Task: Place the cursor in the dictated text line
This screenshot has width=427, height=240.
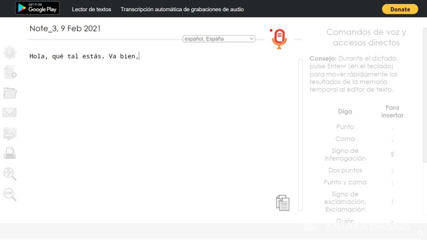Action: (84, 56)
